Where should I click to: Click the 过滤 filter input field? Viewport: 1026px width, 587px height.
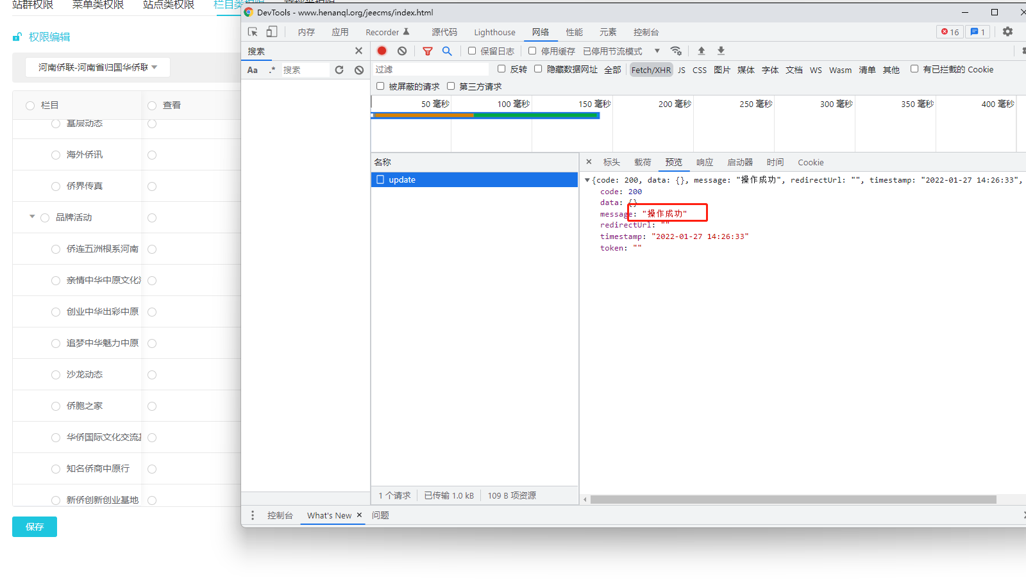pos(431,69)
